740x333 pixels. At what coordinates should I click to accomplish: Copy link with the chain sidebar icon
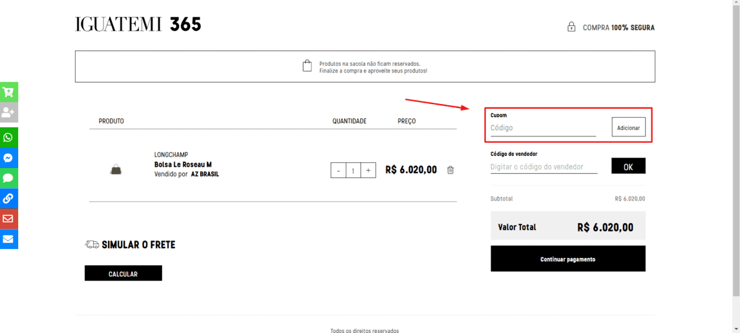[8, 199]
